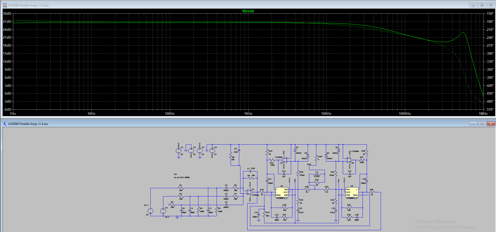The image size is (496, 232).
Task: Select the U2 LM3886 amplifier block
Action: (282, 192)
